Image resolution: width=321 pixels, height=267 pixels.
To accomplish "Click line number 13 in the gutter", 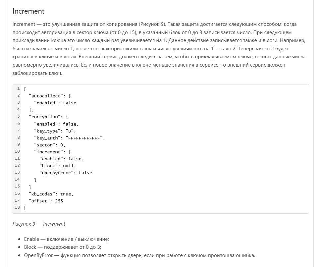I will (17, 173).
